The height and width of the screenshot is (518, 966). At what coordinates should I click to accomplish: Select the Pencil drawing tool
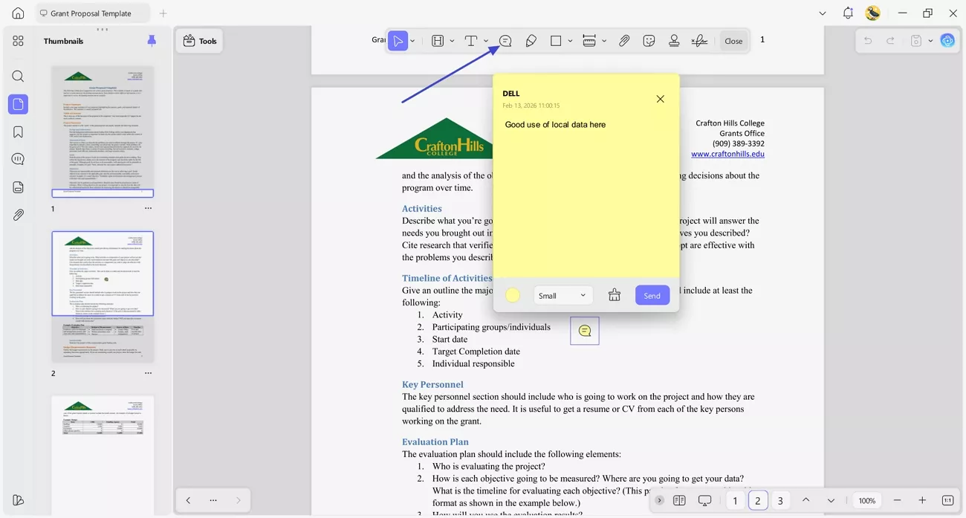[531, 41]
